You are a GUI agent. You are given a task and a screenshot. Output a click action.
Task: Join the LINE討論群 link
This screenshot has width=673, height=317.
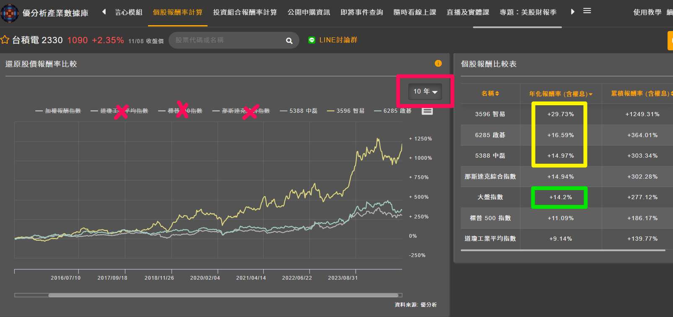pyautogui.click(x=338, y=40)
